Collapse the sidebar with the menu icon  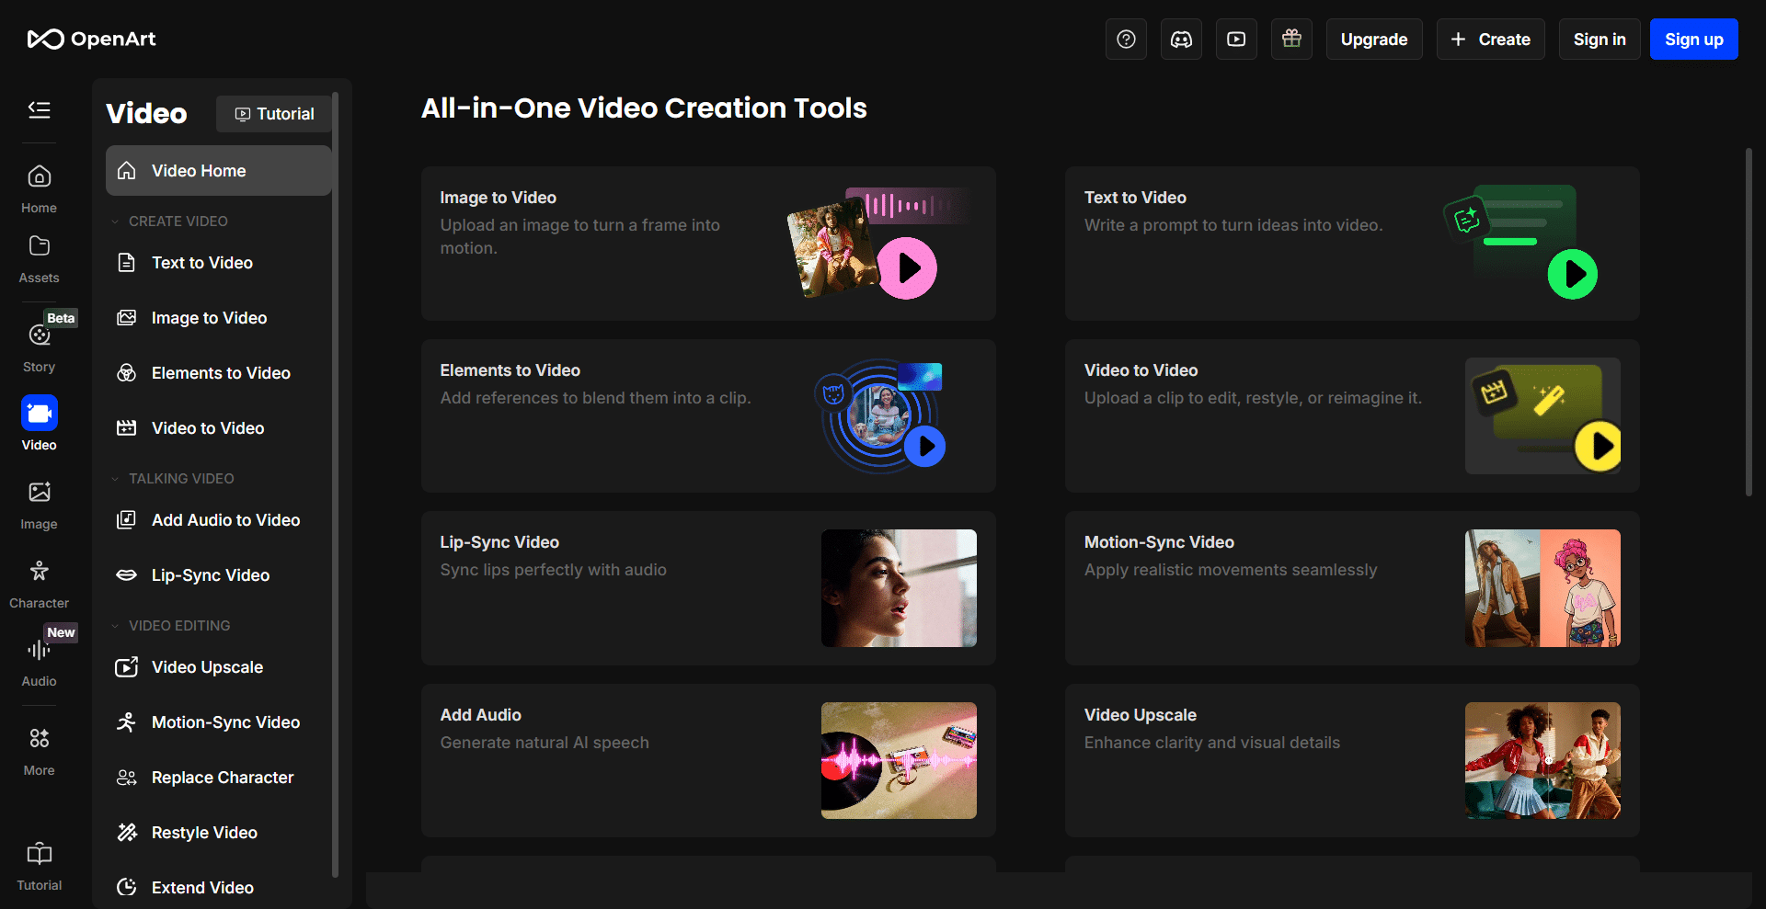pos(39,110)
